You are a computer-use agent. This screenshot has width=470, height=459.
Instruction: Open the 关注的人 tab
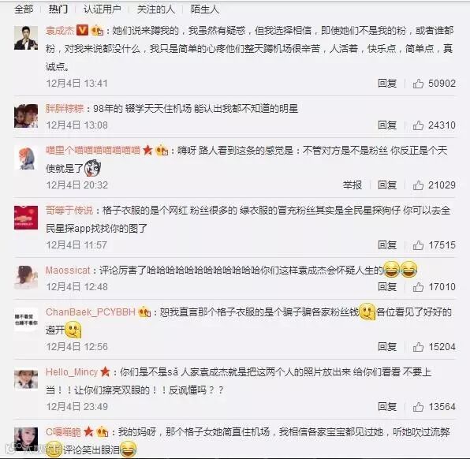[x=156, y=9]
